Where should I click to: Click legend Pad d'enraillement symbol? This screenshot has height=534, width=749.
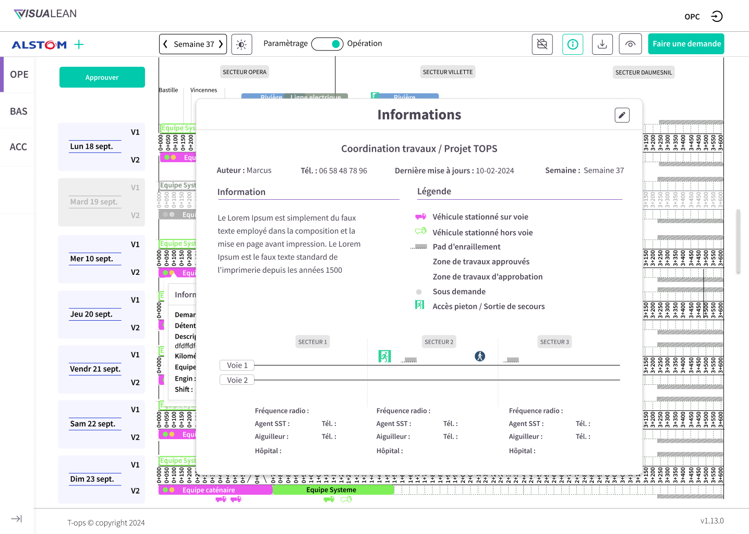pos(419,247)
